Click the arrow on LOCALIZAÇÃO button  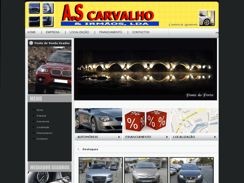click(x=215, y=137)
